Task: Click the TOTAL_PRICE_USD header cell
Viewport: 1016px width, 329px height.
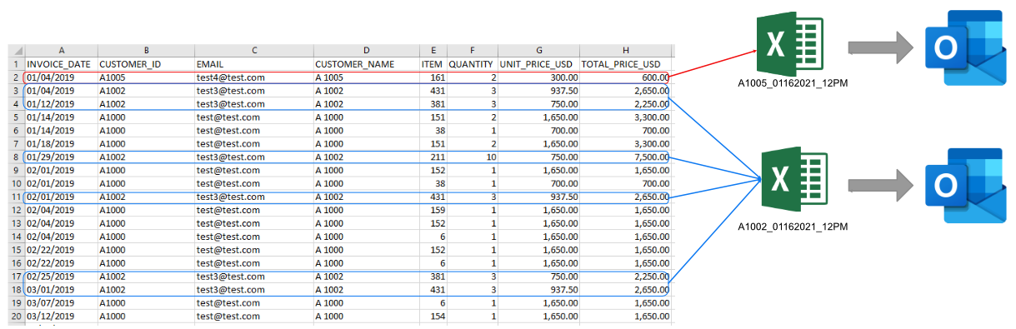Action: 625,63
